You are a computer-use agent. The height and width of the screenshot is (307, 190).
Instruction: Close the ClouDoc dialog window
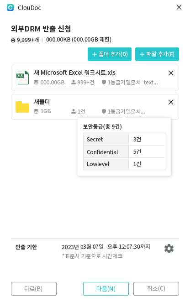tap(179, 7)
